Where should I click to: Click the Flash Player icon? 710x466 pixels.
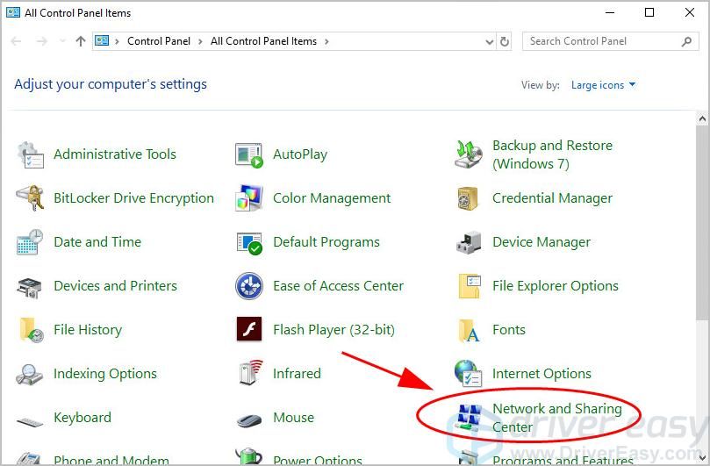pos(249,330)
